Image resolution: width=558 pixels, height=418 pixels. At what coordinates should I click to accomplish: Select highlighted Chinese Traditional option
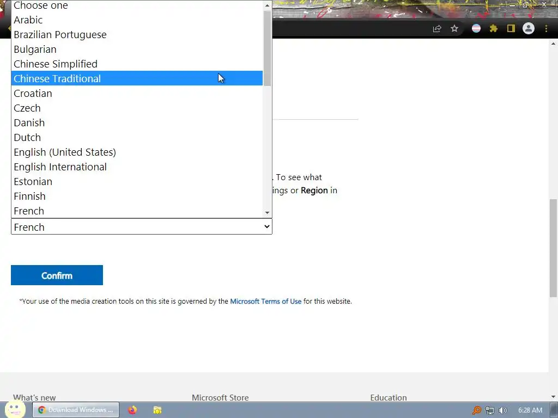click(137, 78)
